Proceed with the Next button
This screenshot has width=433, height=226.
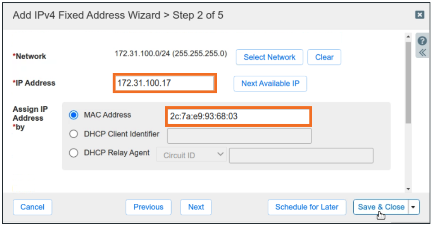pos(196,207)
